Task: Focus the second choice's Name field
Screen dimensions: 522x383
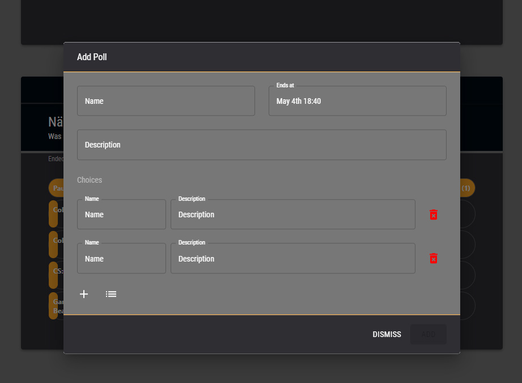Action: (x=121, y=259)
